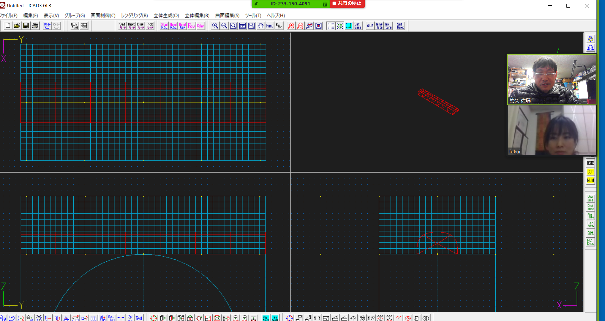Click the Set Home toolbar icon
Screen dimensions: 605x321
click(400, 26)
